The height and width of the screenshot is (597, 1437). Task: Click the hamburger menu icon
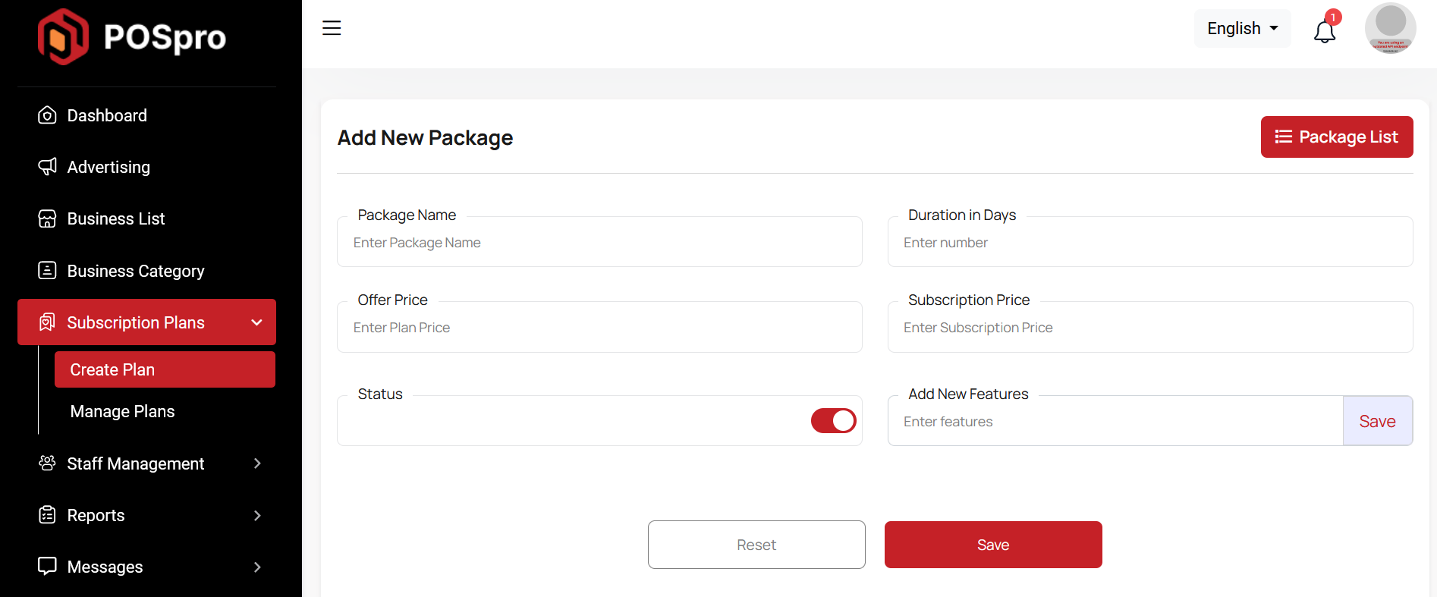pyautogui.click(x=332, y=28)
